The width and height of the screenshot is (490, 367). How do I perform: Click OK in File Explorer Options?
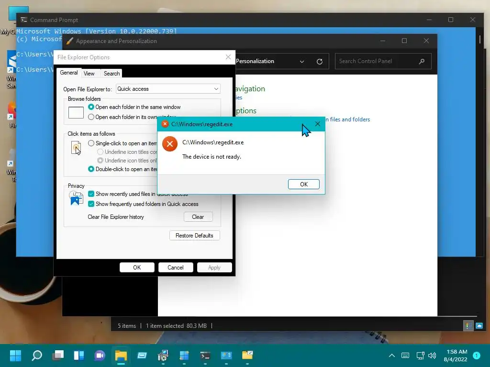click(x=137, y=268)
